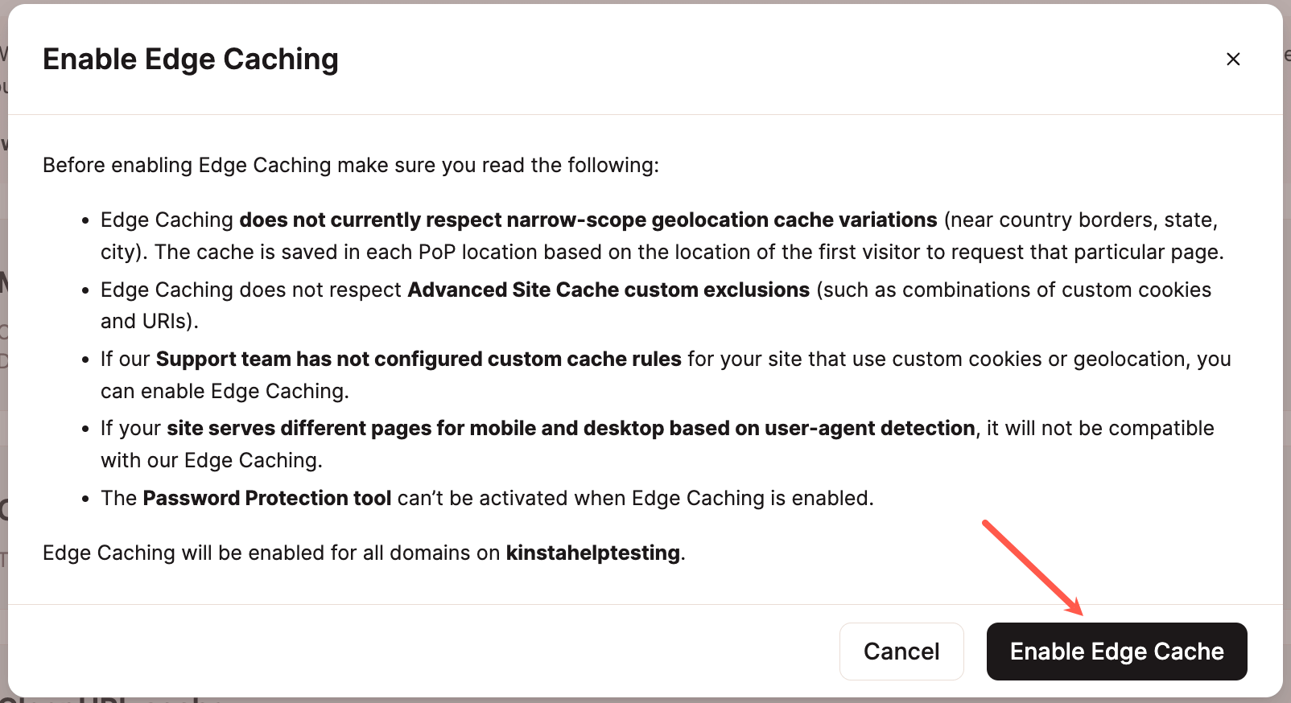This screenshot has height=703, width=1291.
Task: Click the 'and URIs).' line
Action: 150,321
